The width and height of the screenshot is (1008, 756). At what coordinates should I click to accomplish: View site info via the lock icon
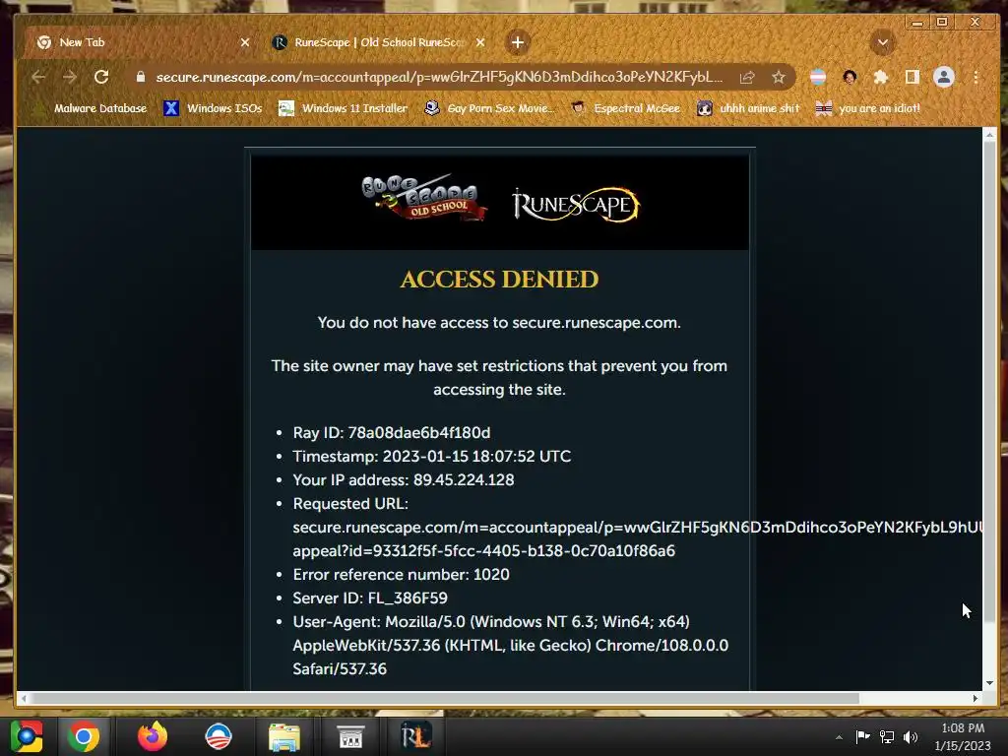click(x=141, y=77)
